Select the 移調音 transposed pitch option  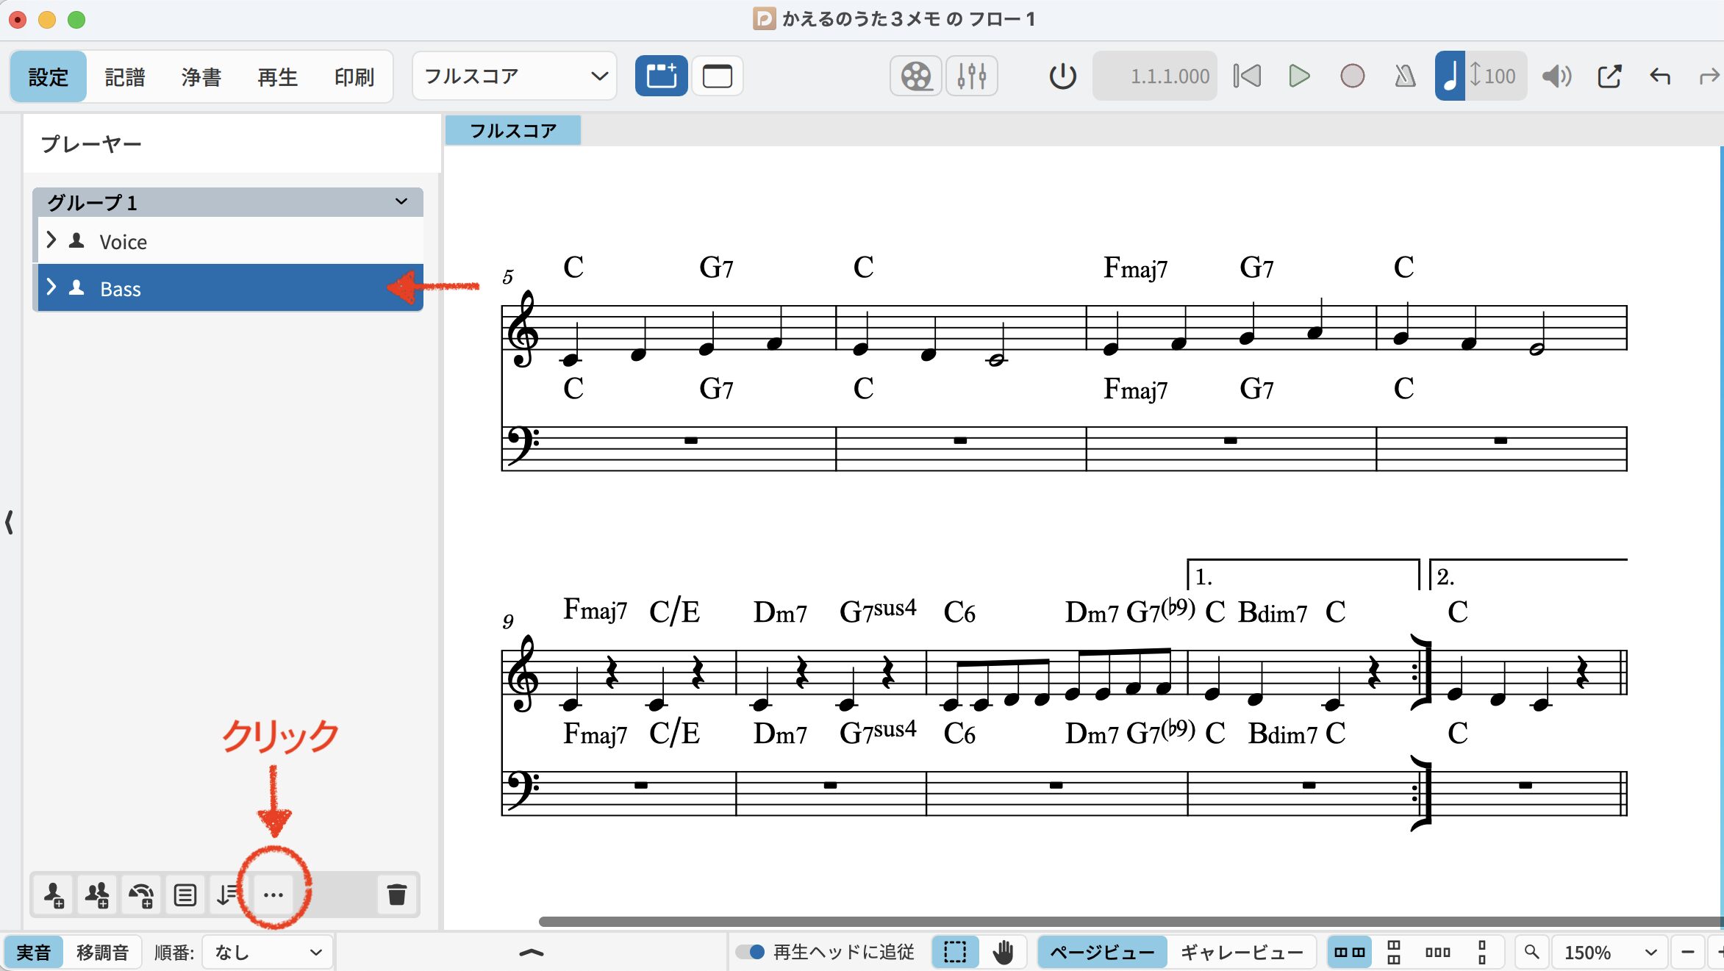point(102,953)
